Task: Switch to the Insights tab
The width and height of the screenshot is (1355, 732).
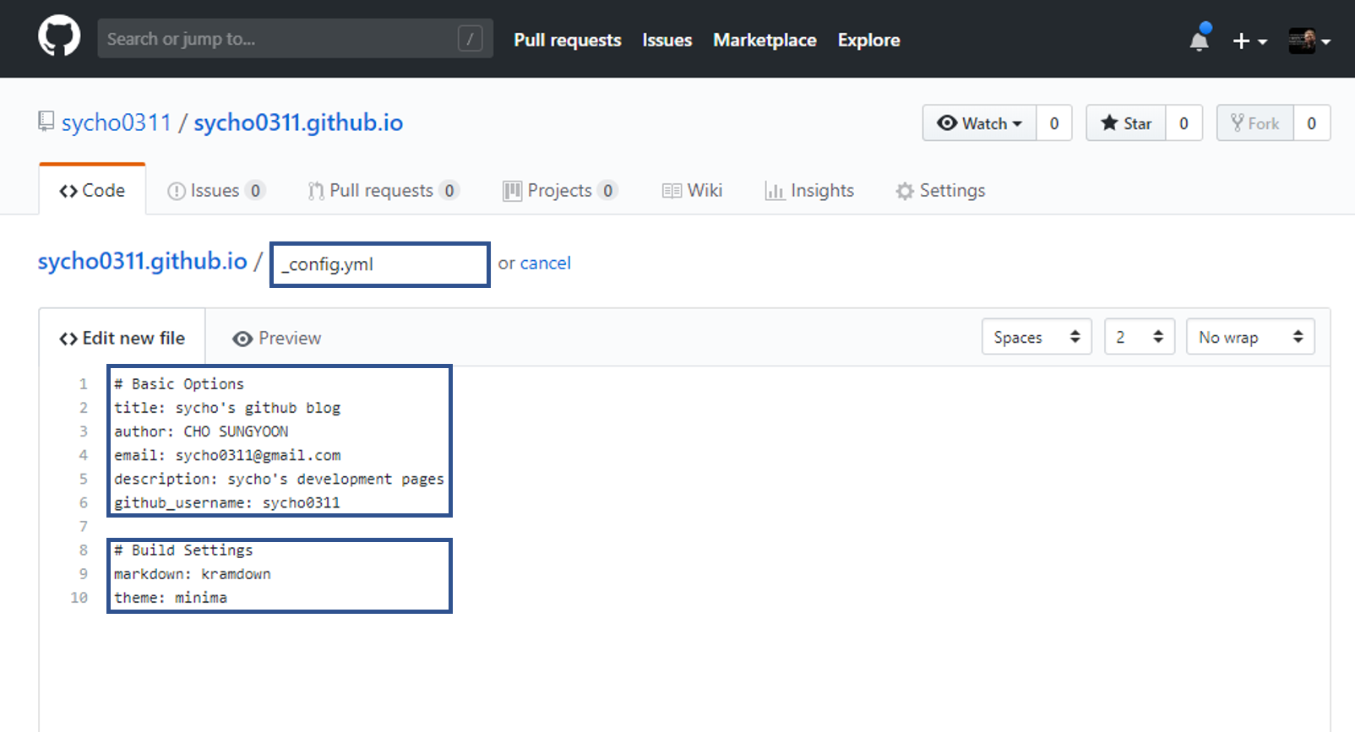Action: tap(809, 191)
